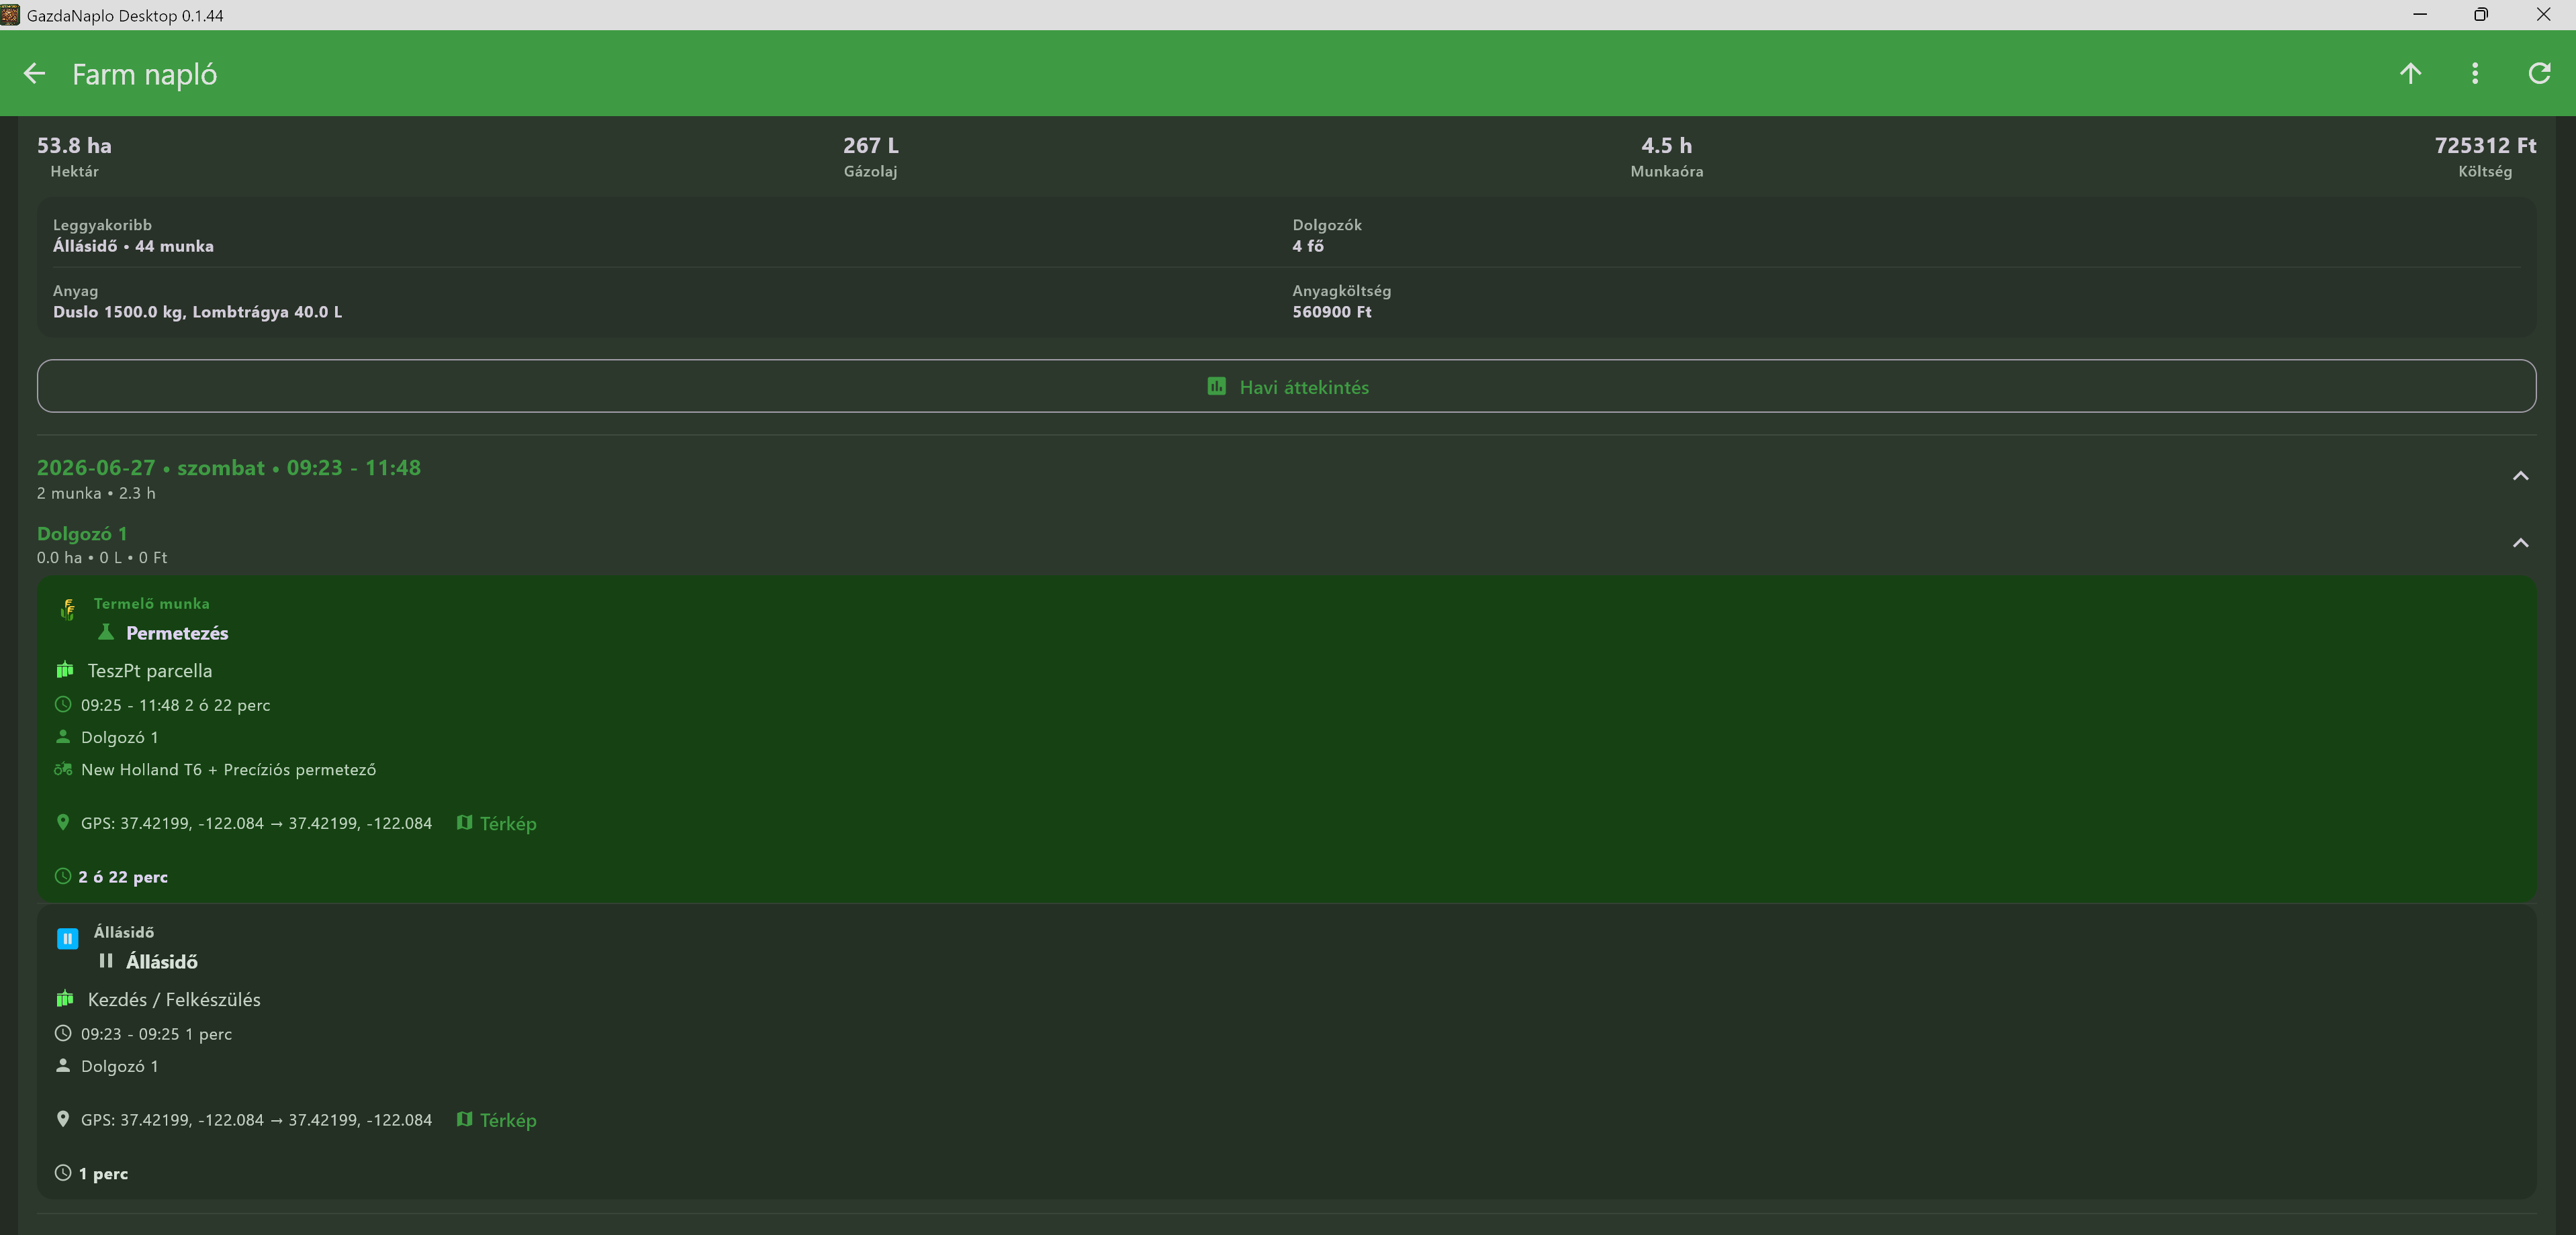Click the chart icon in Havi áttekintés button
This screenshot has height=1235, width=2576.
[1216, 386]
